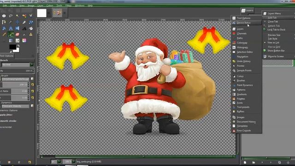Choose Channels from Add Tab list
295x166 pixels.
pos(246,34)
